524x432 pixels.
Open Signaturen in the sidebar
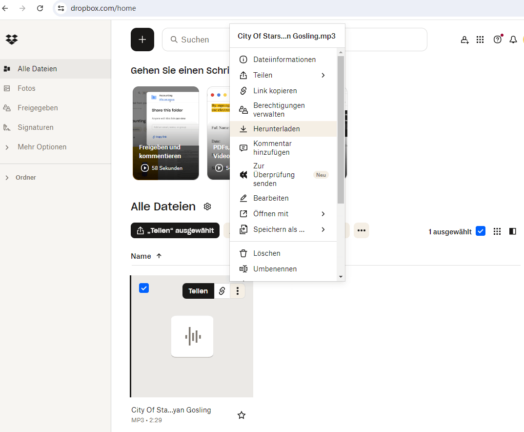[x=55, y=127]
